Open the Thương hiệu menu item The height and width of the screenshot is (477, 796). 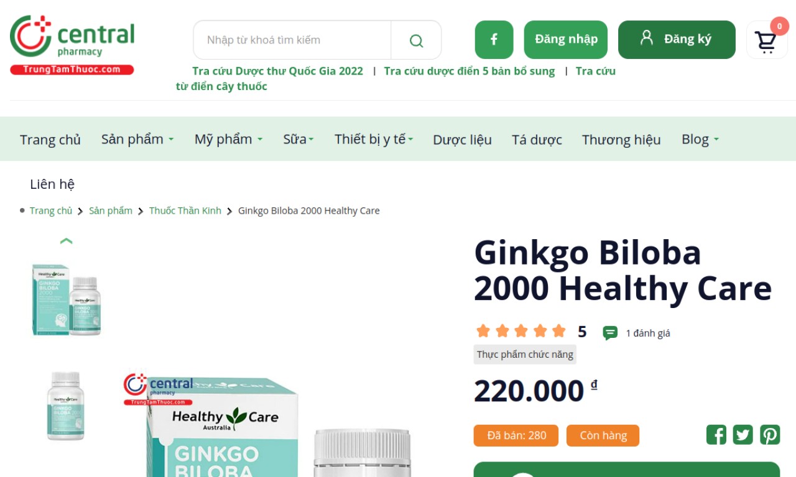click(621, 140)
